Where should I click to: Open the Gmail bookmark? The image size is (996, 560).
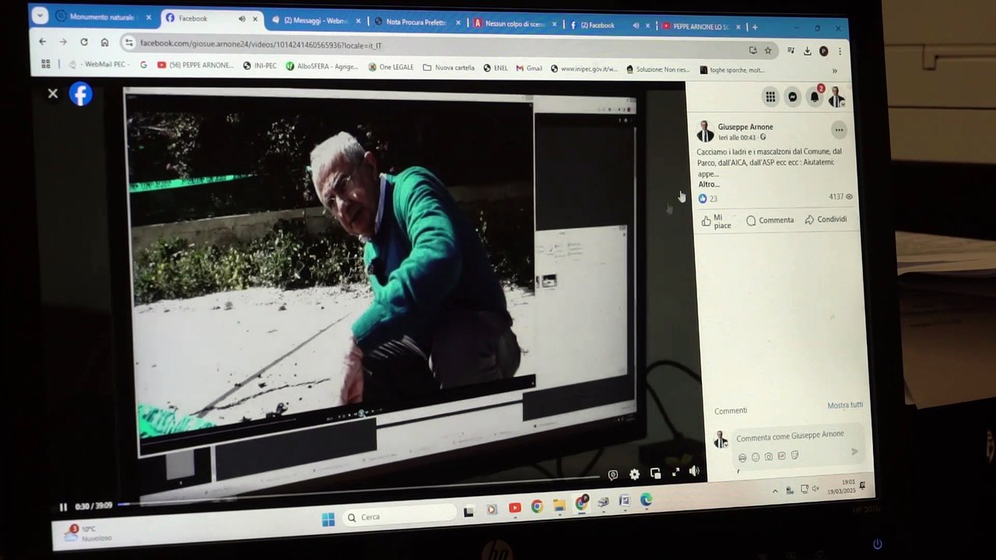click(x=529, y=68)
